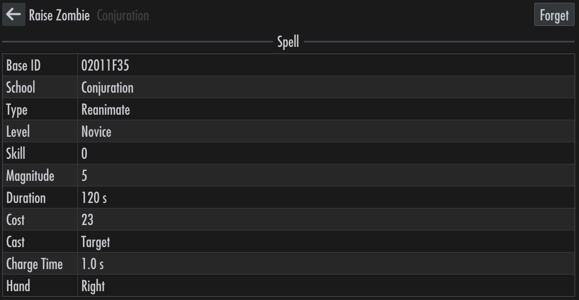Screen dimensions: 579x300
Task: Click the Skill value 0
Action: point(84,154)
